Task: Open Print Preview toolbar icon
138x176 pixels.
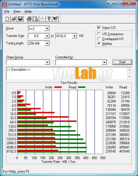Action: point(36,19)
